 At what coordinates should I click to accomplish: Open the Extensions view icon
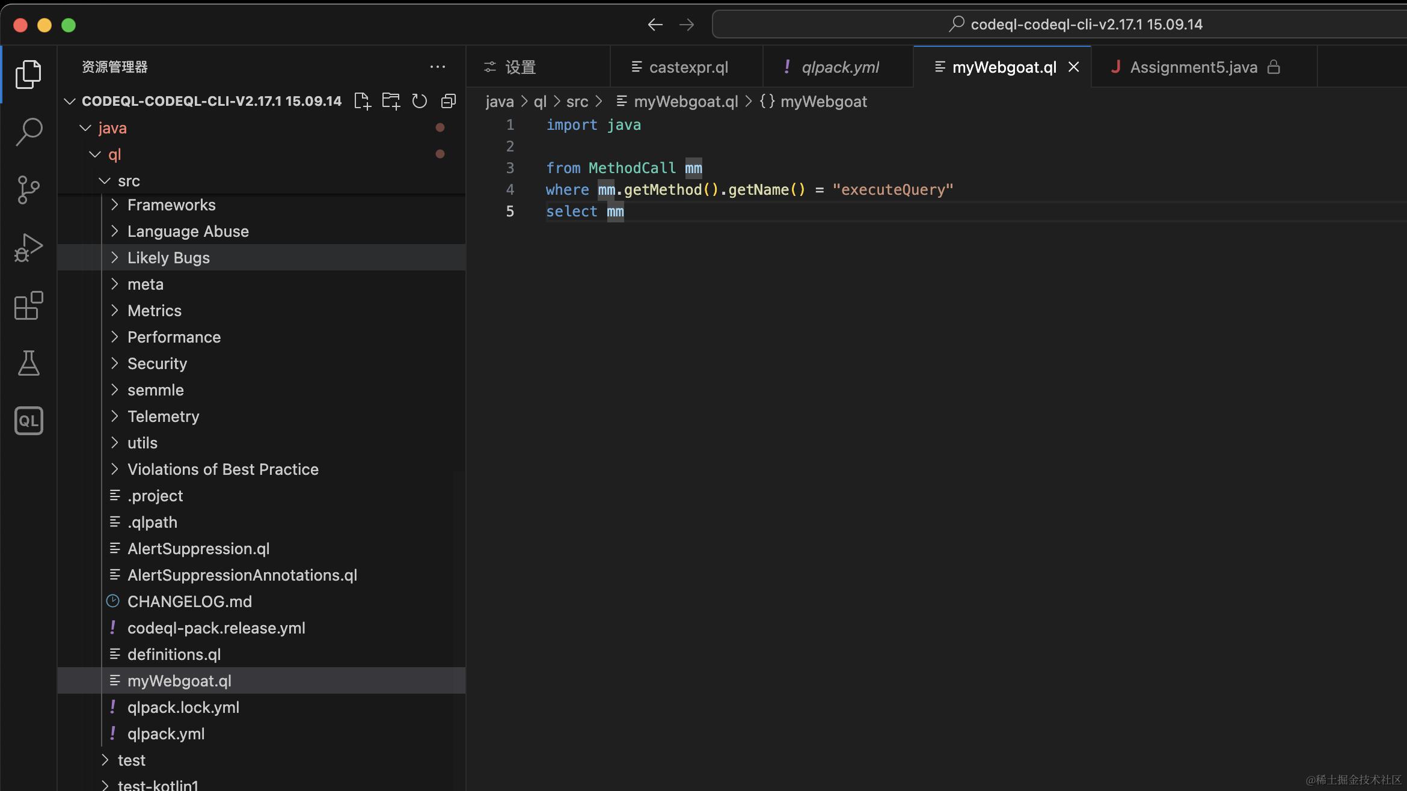pyautogui.click(x=28, y=305)
